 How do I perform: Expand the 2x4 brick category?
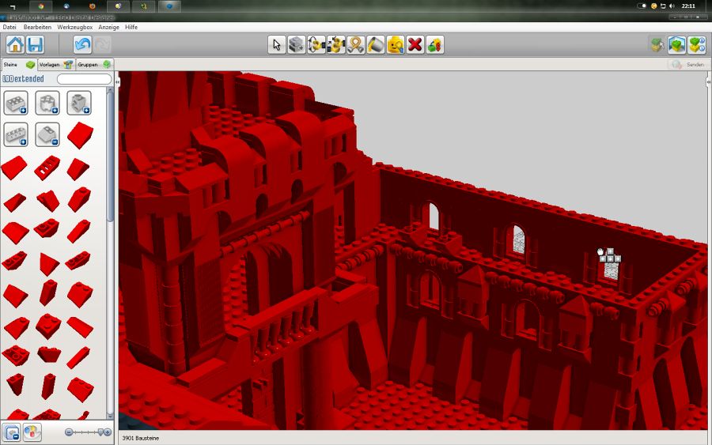tap(16, 103)
